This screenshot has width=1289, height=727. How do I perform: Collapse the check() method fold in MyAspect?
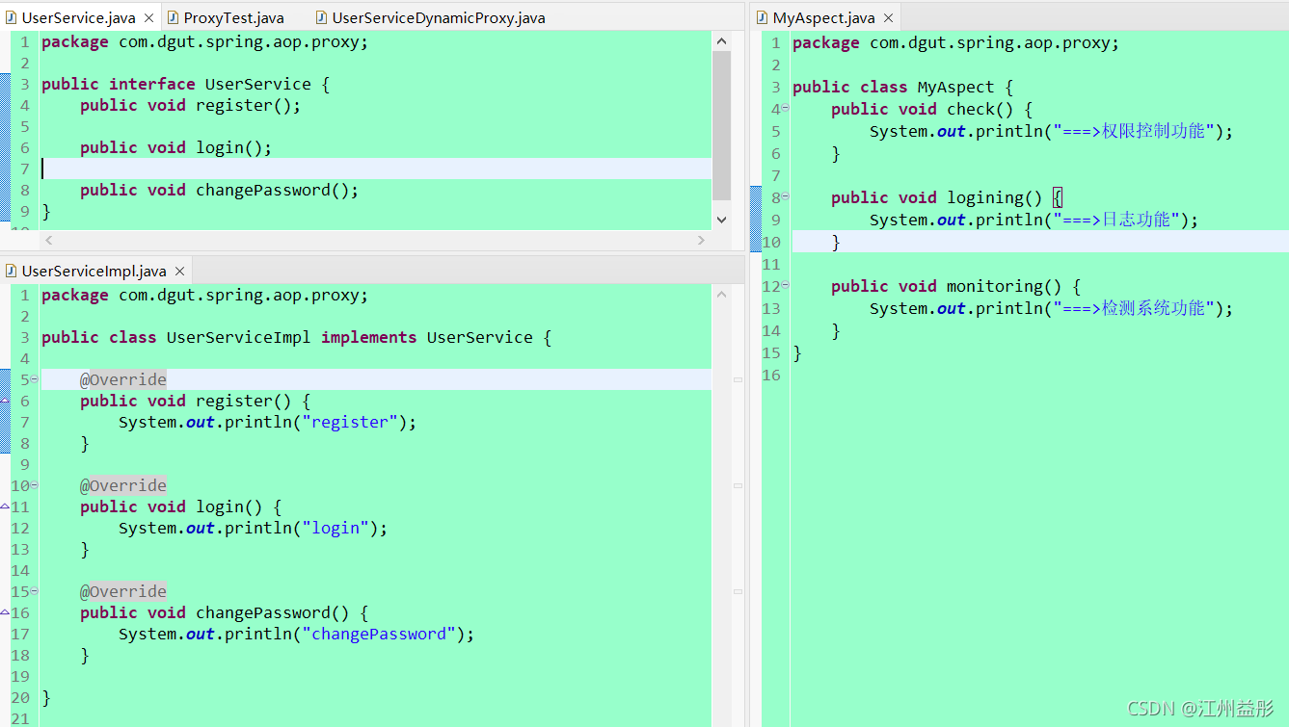[785, 109]
